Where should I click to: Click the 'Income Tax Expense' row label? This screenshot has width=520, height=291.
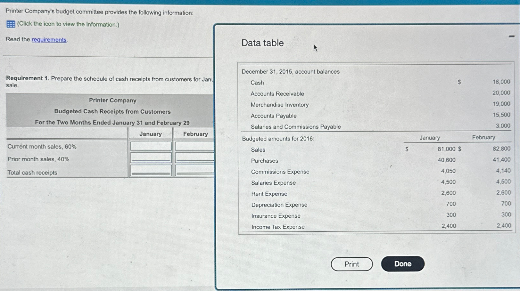[x=278, y=227]
